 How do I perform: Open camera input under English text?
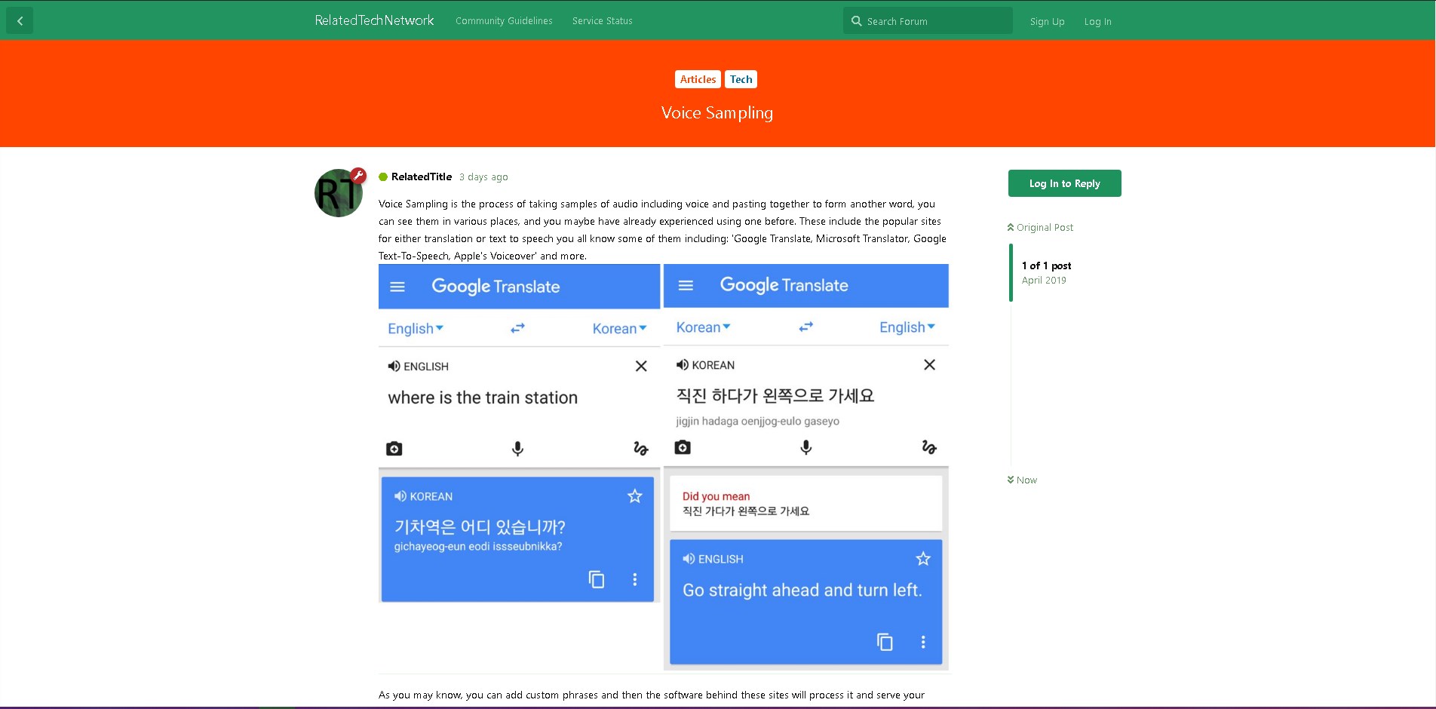click(394, 449)
